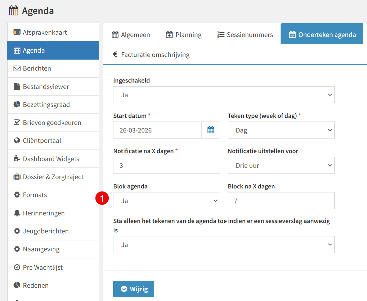The image size is (367, 301).
Task: Click the Agenda sidebar calendar icon
Action: click(17, 50)
